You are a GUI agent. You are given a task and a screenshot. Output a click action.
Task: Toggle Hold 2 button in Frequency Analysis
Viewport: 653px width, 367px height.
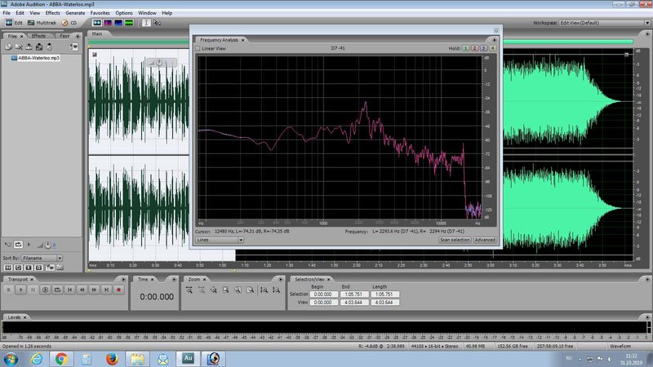point(475,48)
